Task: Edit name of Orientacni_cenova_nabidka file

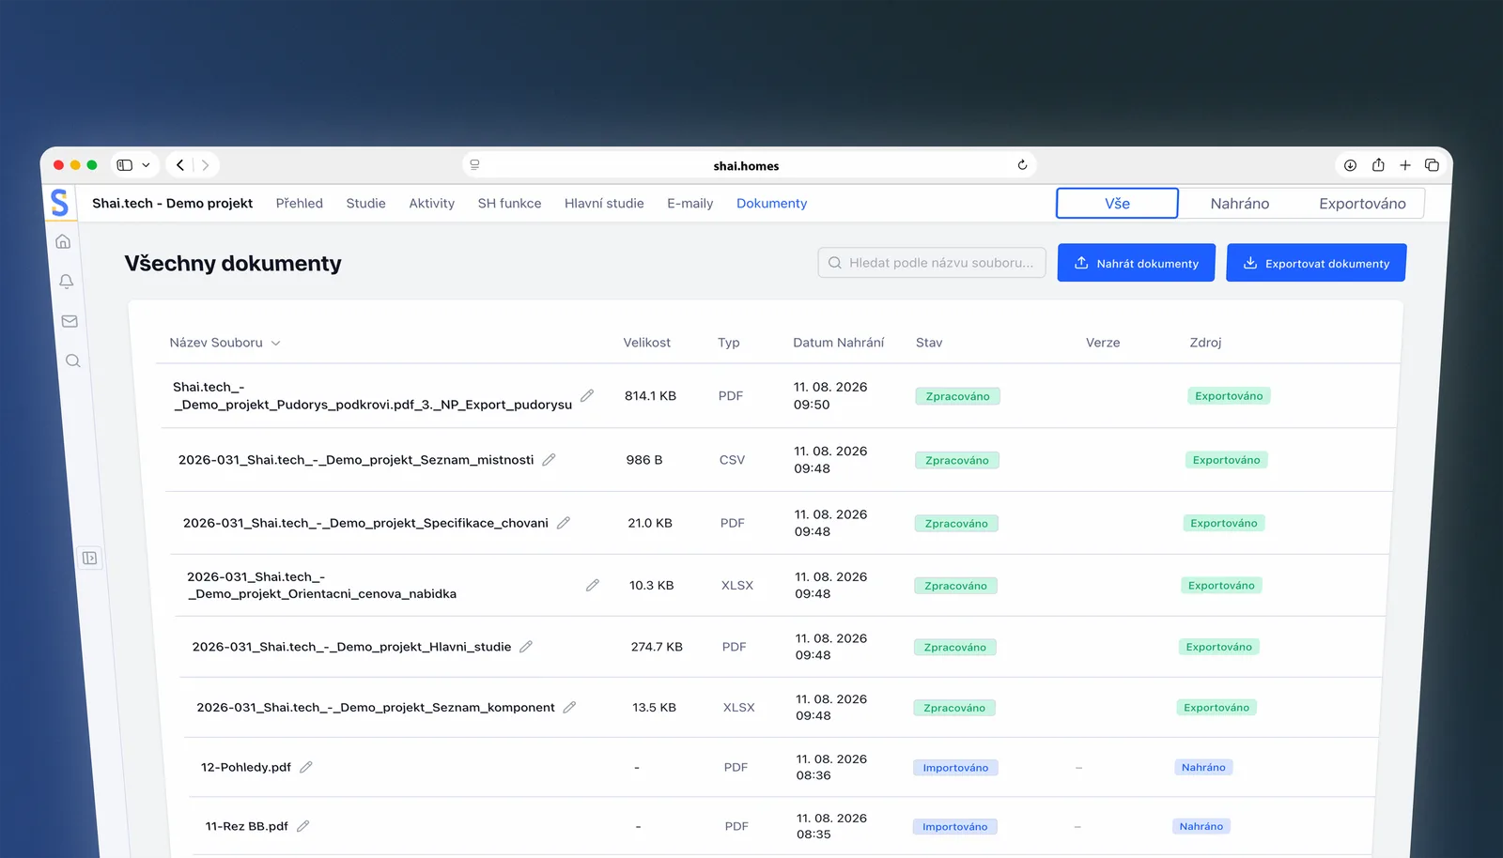Action: pos(593,585)
